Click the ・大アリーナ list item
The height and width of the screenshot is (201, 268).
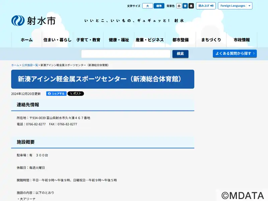[26, 199]
